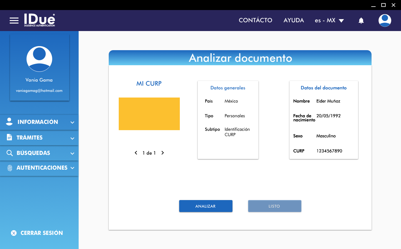This screenshot has width=401, height=249.
Task: Click the user avatar in top bar
Action: click(384, 21)
